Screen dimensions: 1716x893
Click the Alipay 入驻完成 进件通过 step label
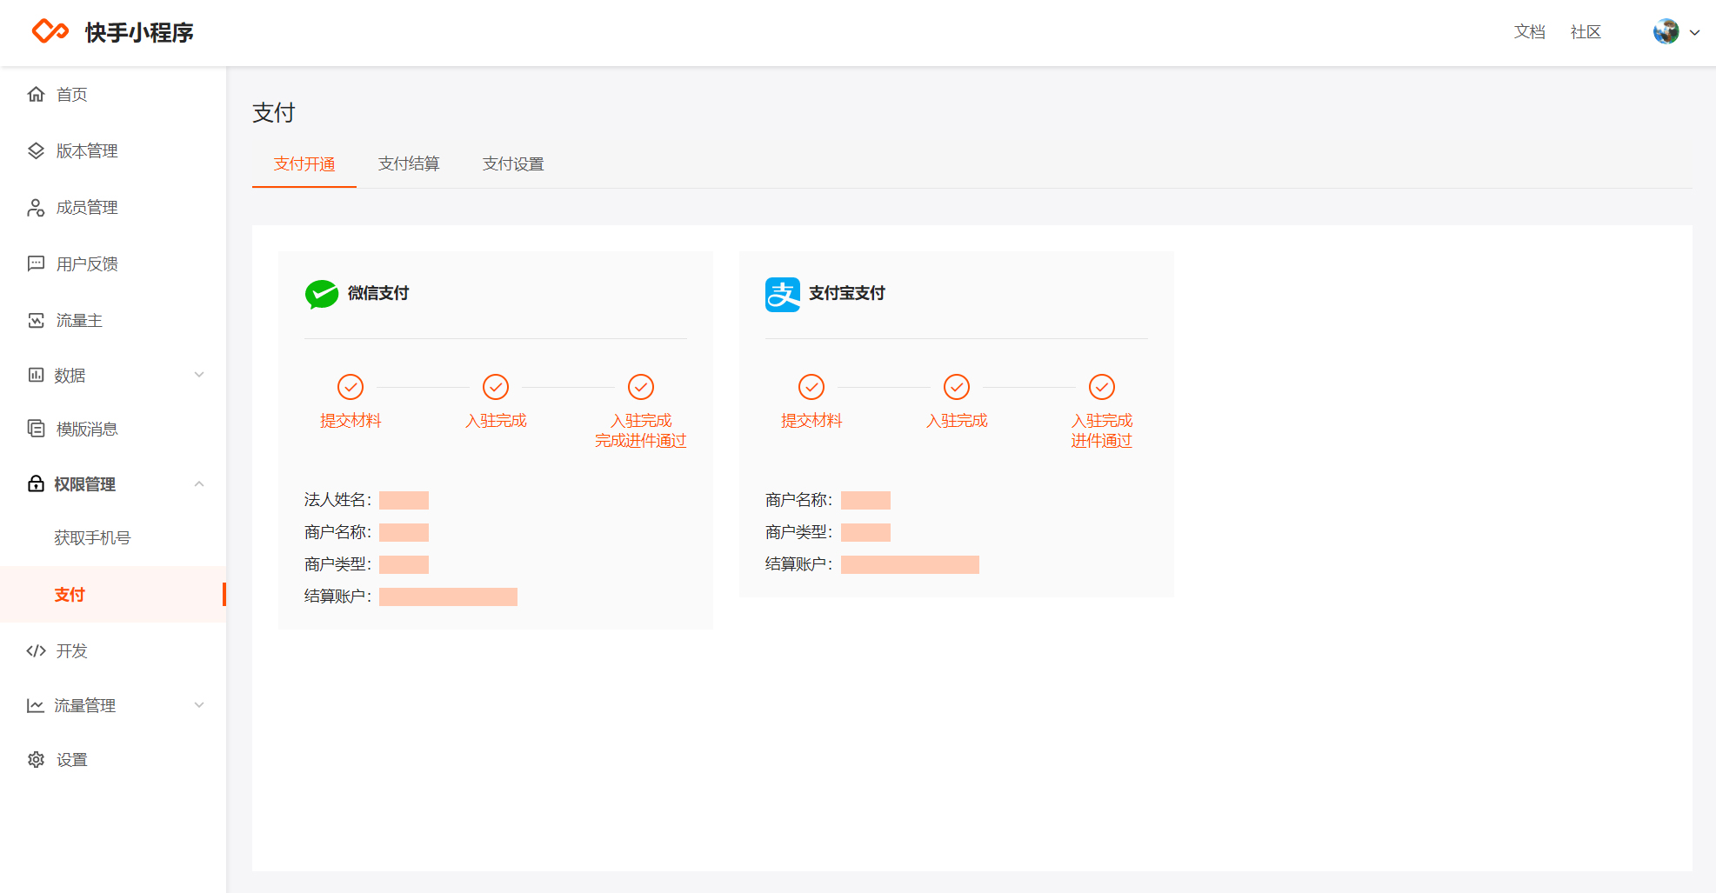(1102, 430)
